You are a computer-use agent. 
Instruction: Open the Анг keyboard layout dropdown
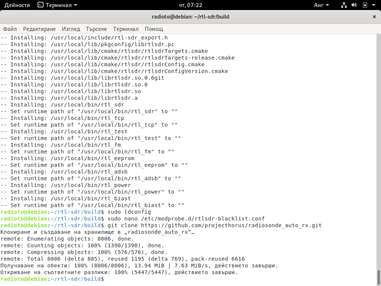(x=321, y=5)
